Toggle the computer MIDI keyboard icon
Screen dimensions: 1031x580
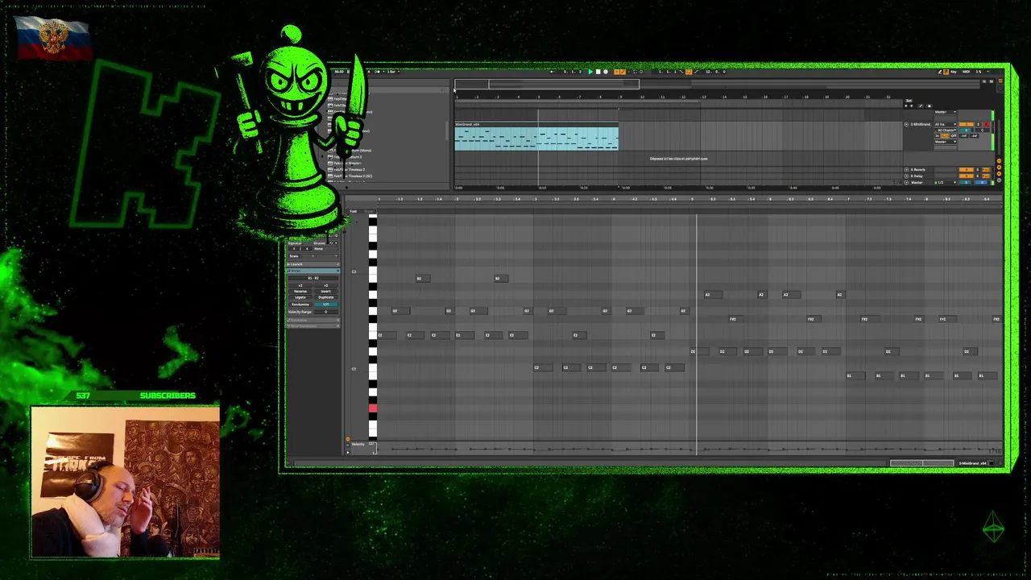pyautogui.click(x=946, y=72)
